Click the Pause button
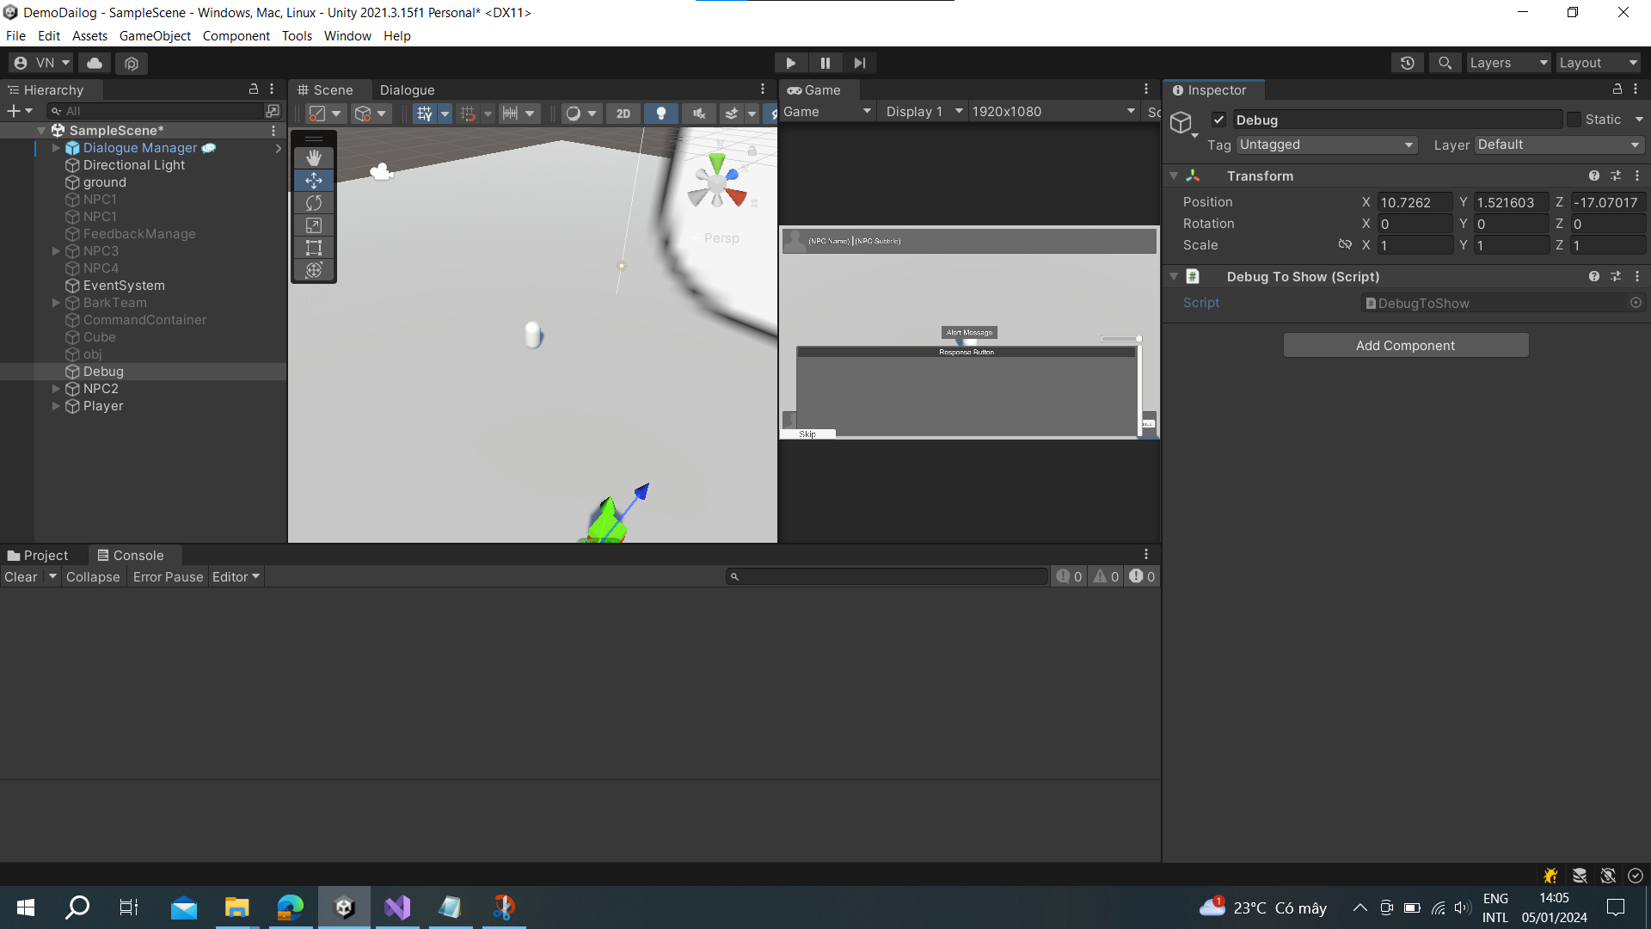Screen dimensions: 1651x929 click(825, 63)
